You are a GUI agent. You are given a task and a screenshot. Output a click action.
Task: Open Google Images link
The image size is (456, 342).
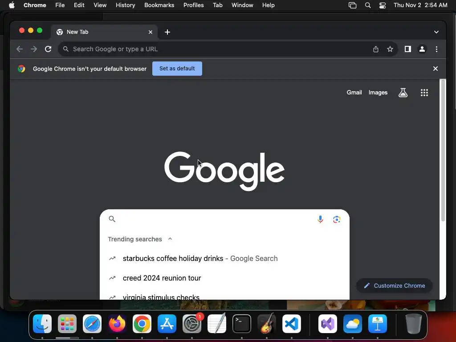(x=378, y=93)
